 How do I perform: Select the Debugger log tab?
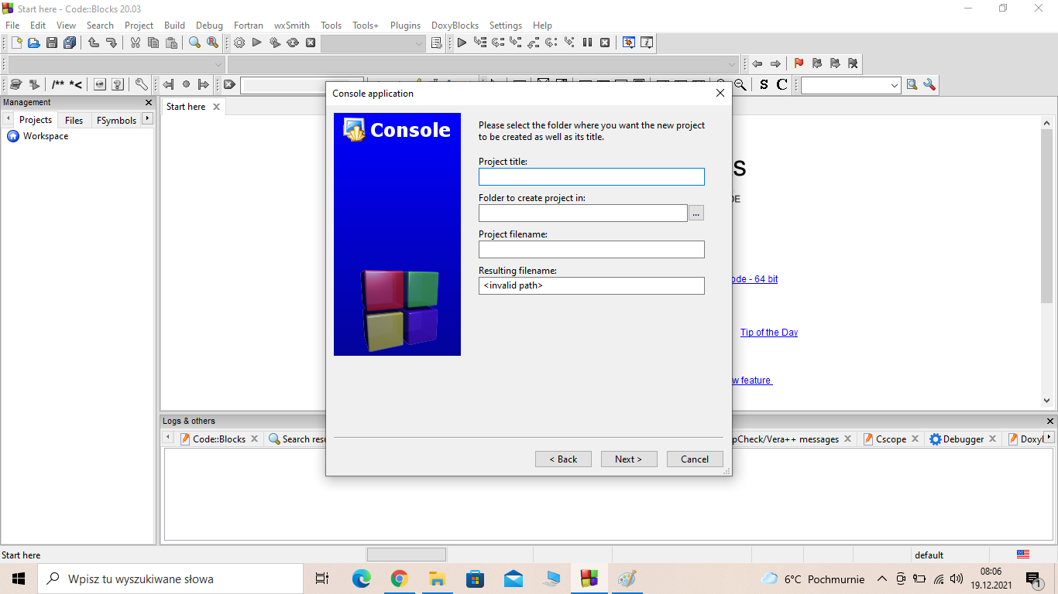pyautogui.click(x=964, y=439)
